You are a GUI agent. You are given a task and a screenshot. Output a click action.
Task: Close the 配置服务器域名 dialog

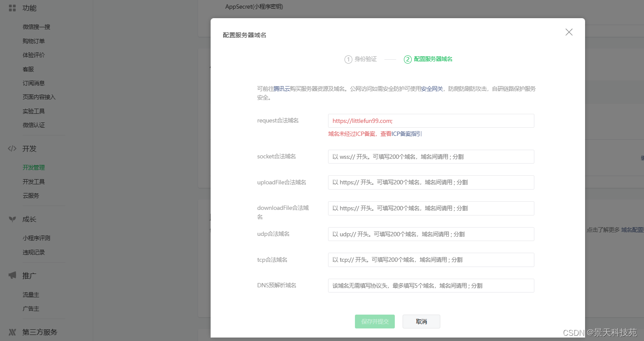point(569,32)
